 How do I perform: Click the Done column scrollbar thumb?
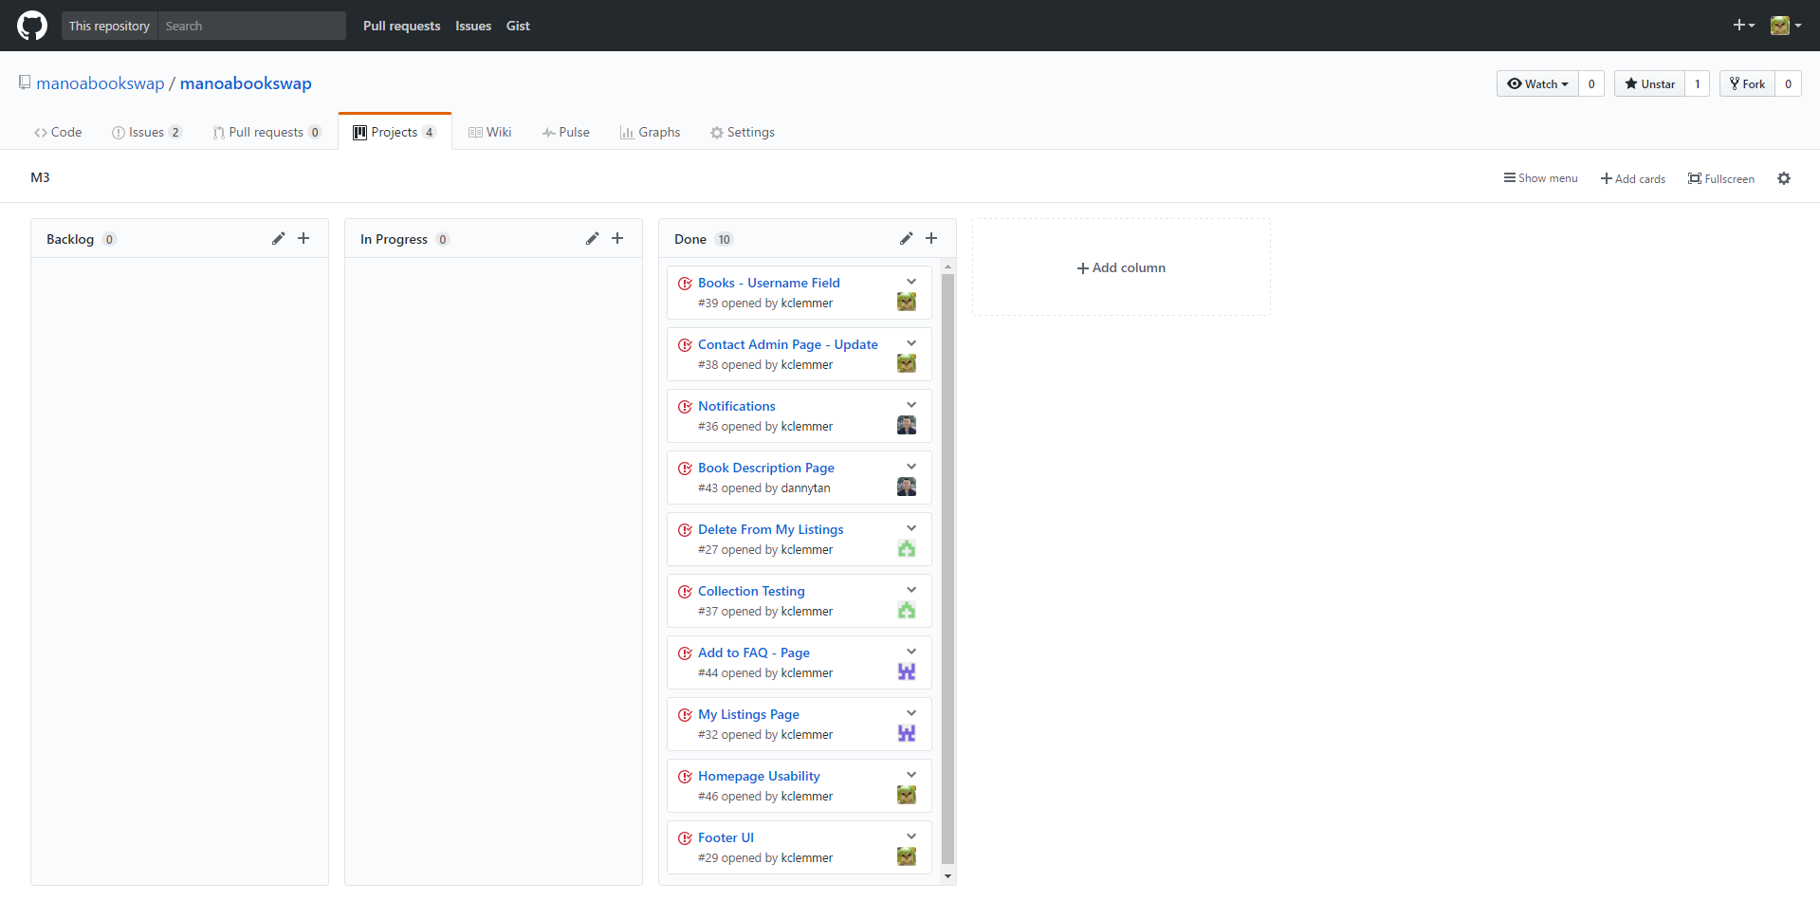(947, 569)
